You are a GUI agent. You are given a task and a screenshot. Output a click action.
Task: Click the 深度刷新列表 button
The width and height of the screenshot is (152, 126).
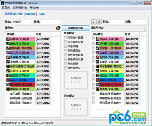point(75,28)
